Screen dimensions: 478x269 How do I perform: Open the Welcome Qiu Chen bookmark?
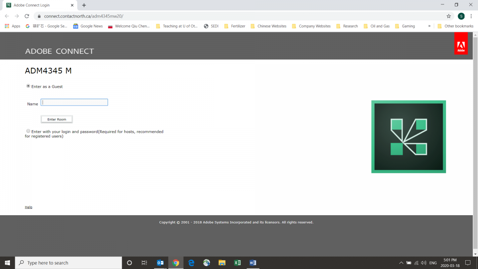tap(129, 26)
